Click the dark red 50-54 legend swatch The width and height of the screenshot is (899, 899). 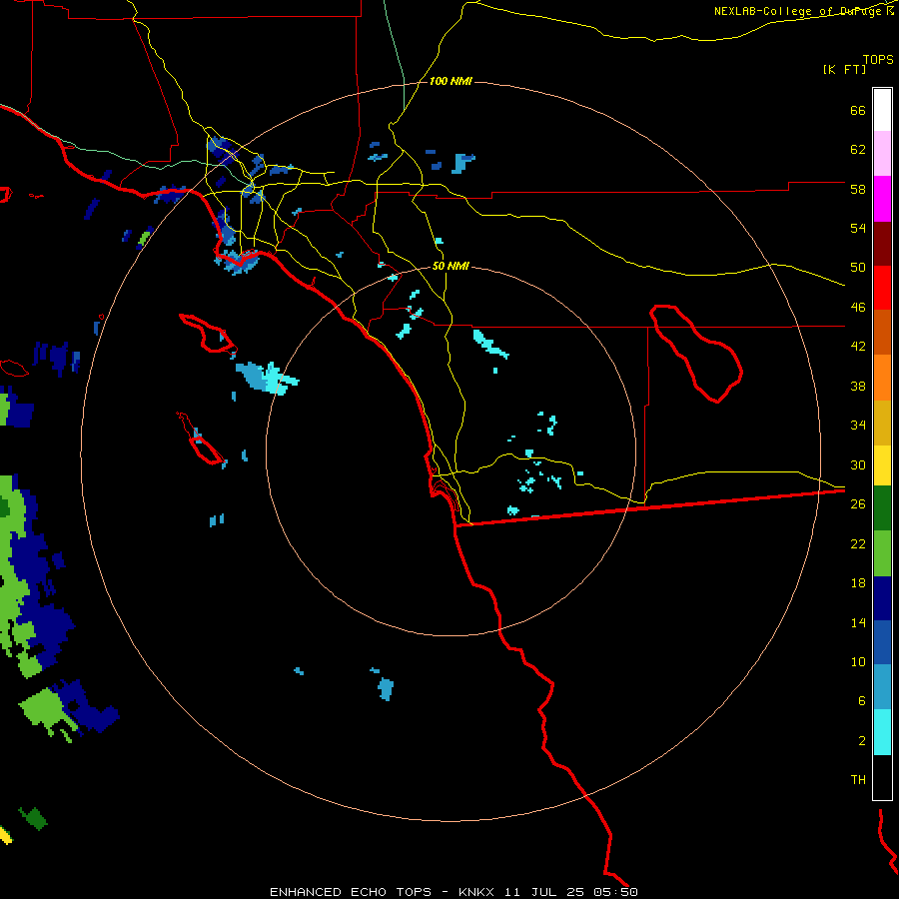tap(882, 244)
